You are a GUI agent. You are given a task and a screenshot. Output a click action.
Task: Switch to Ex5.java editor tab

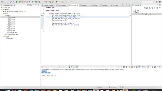tap(104, 5)
